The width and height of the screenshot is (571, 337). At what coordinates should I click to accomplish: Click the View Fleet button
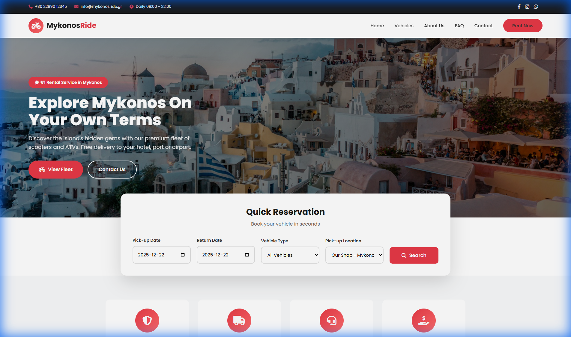(56, 170)
